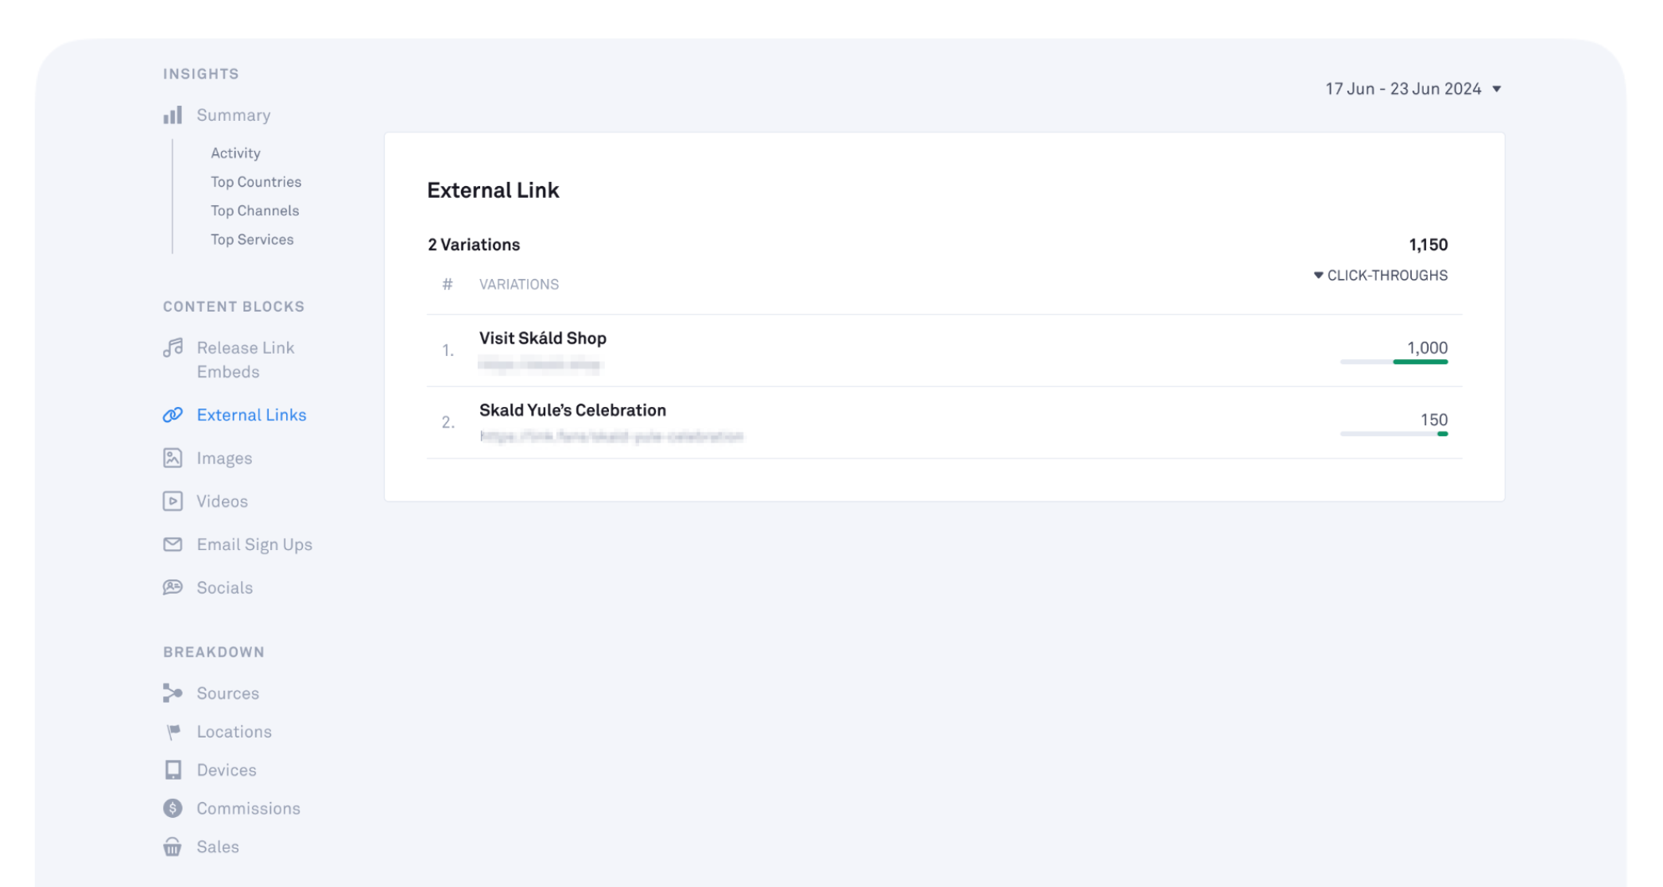Go to the Activity section

(235, 153)
